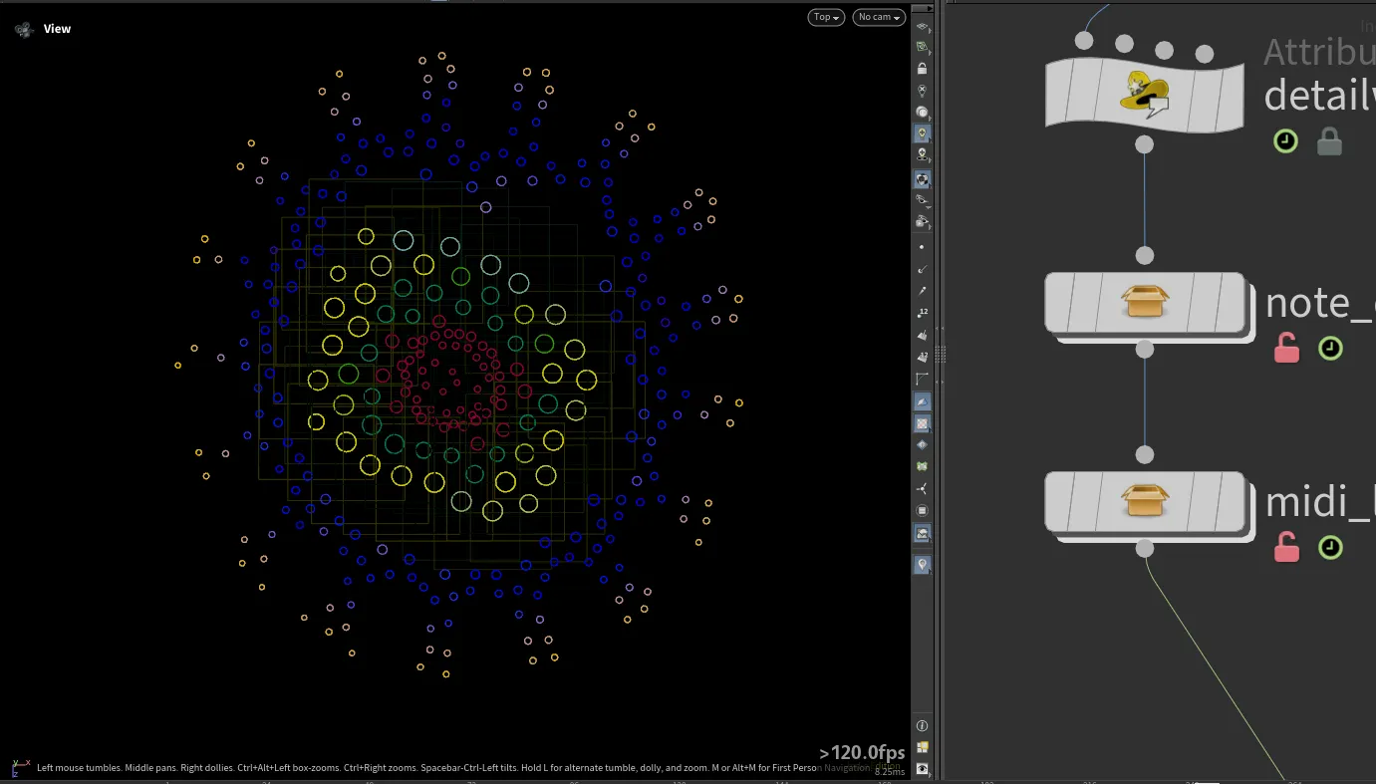Screen dimensions: 1376x784
Task: Click the info icon in viewport toolbar
Action: (923, 726)
